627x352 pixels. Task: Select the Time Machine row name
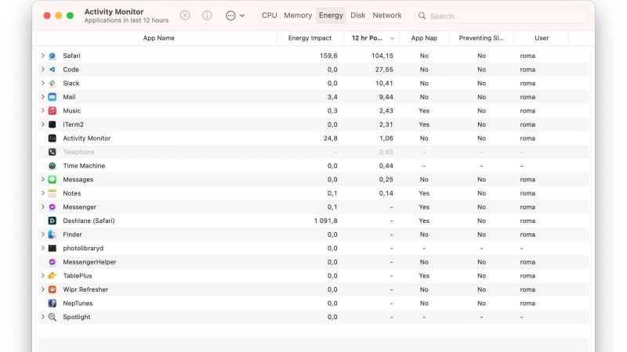pyautogui.click(x=84, y=166)
